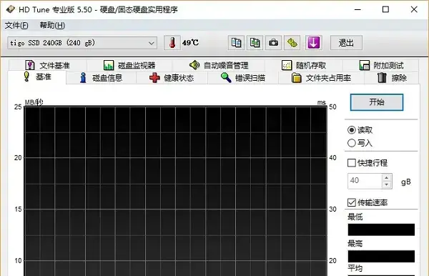Switch to the 磁盘信息 tab

[x=102, y=78]
